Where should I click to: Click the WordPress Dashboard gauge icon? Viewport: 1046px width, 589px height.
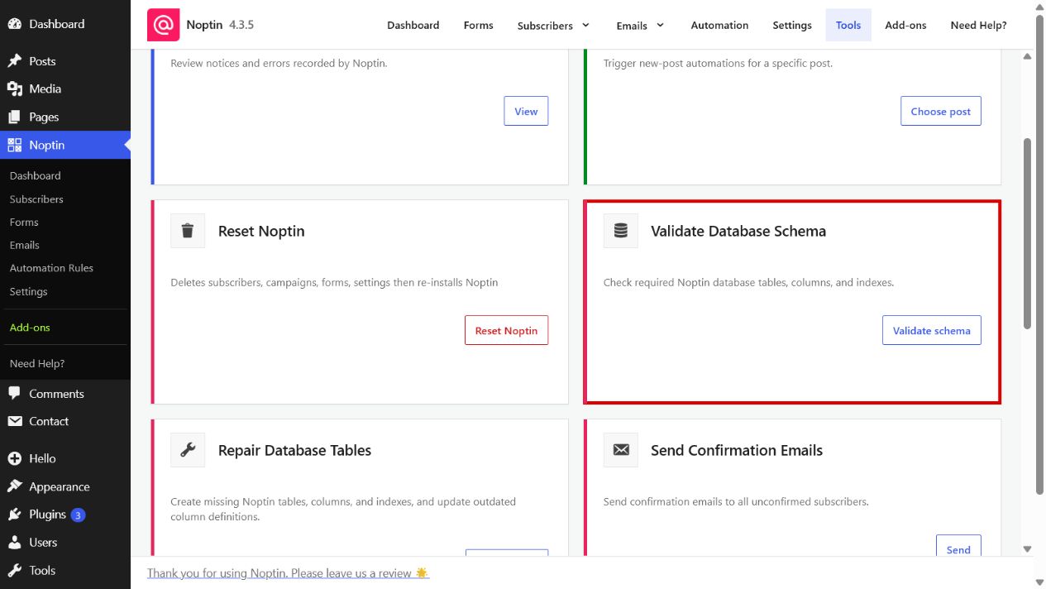click(15, 24)
